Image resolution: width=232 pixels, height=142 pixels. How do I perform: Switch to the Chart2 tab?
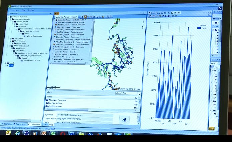(x=166, y=13)
